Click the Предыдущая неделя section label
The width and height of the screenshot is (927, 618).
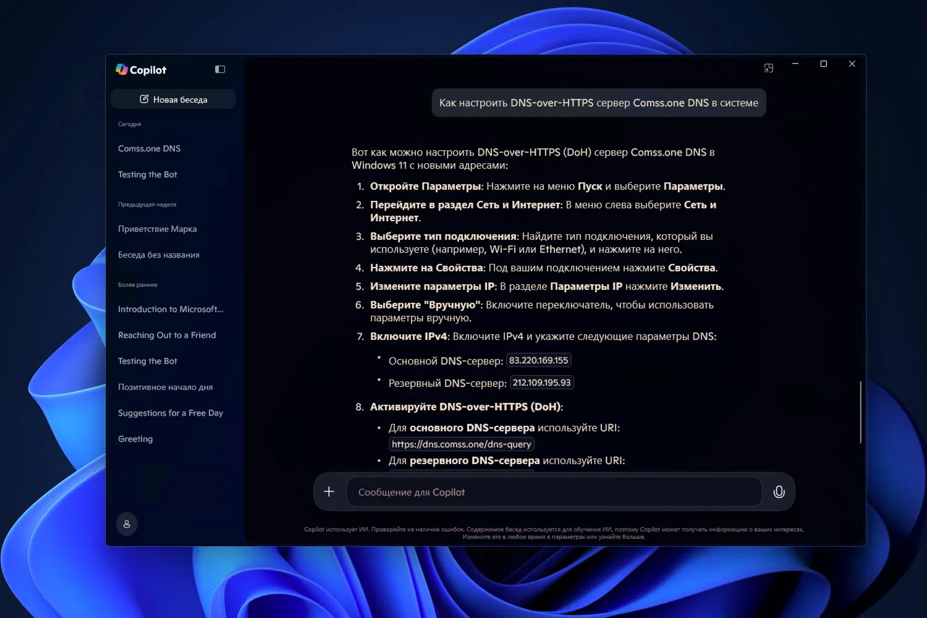coord(147,205)
